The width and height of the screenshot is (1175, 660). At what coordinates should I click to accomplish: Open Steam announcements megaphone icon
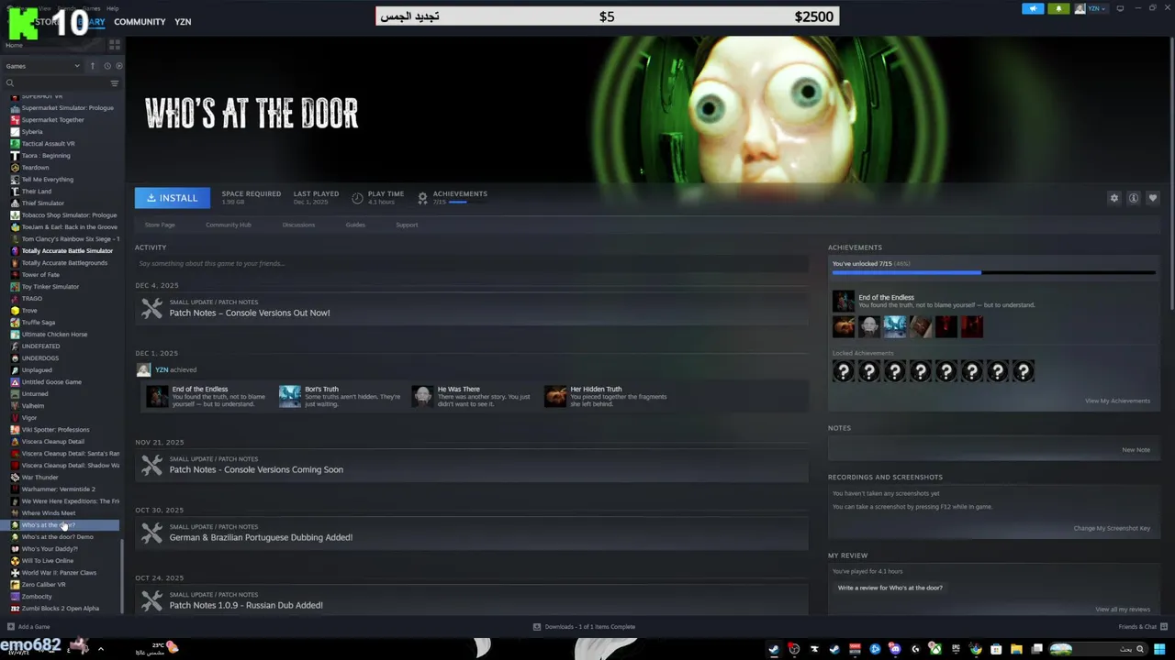click(x=1033, y=8)
